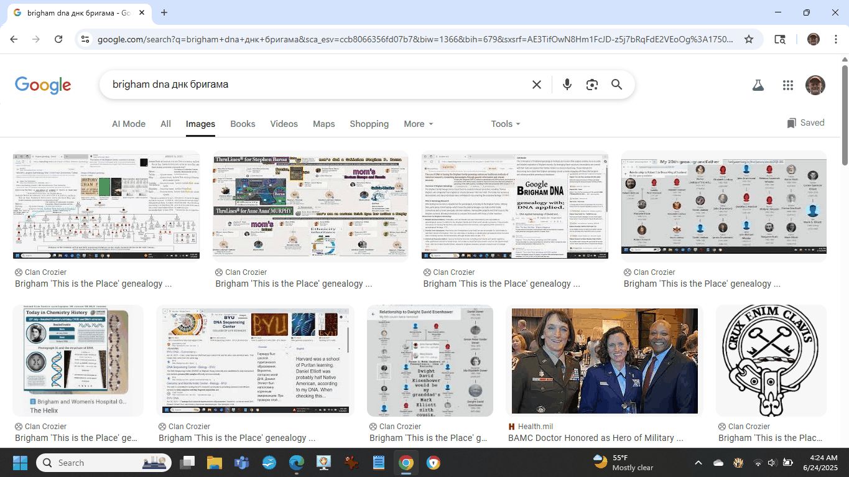The image size is (849, 477).
Task: Select the Videos tab
Action: (284, 124)
